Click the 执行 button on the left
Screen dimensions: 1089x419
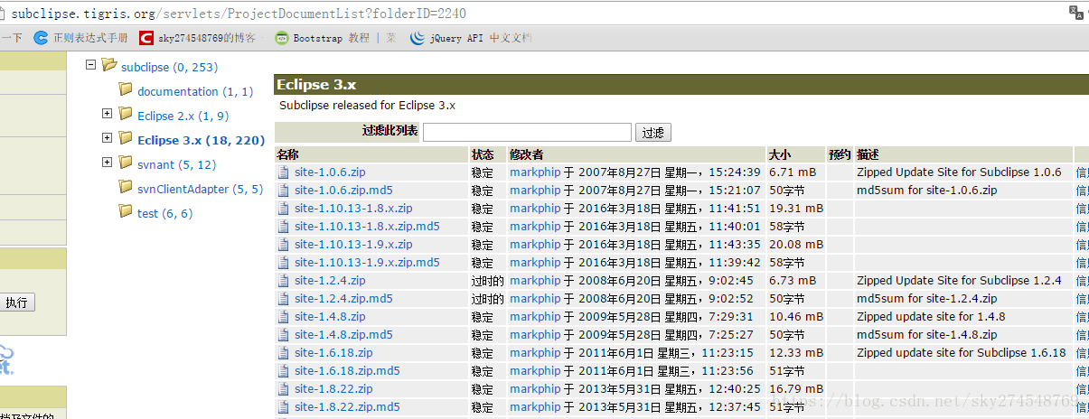click(17, 303)
